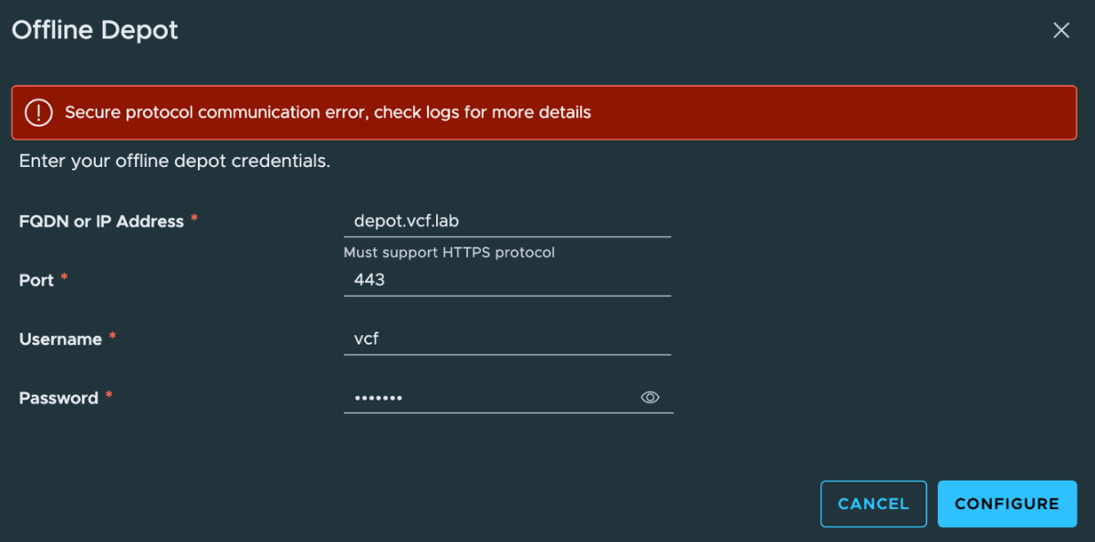The image size is (1095, 542).
Task: Click the required asterisk next to Username
Action: (112, 338)
